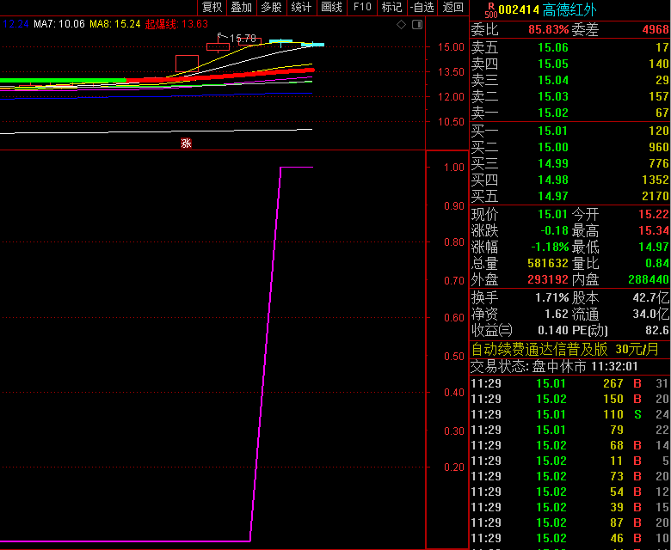The height and width of the screenshot is (550, 671).
Task: Remove stock via the -自选 button
Action: (422, 7)
